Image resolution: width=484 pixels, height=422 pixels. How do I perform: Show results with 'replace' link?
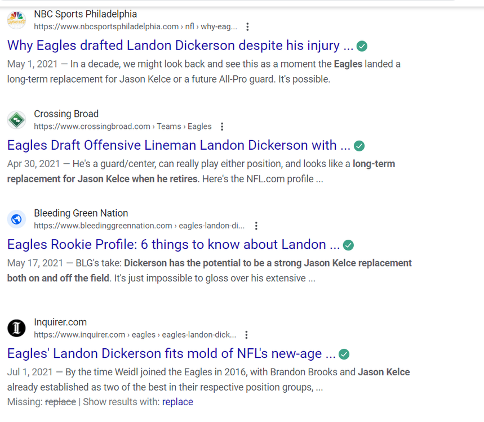point(177,402)
